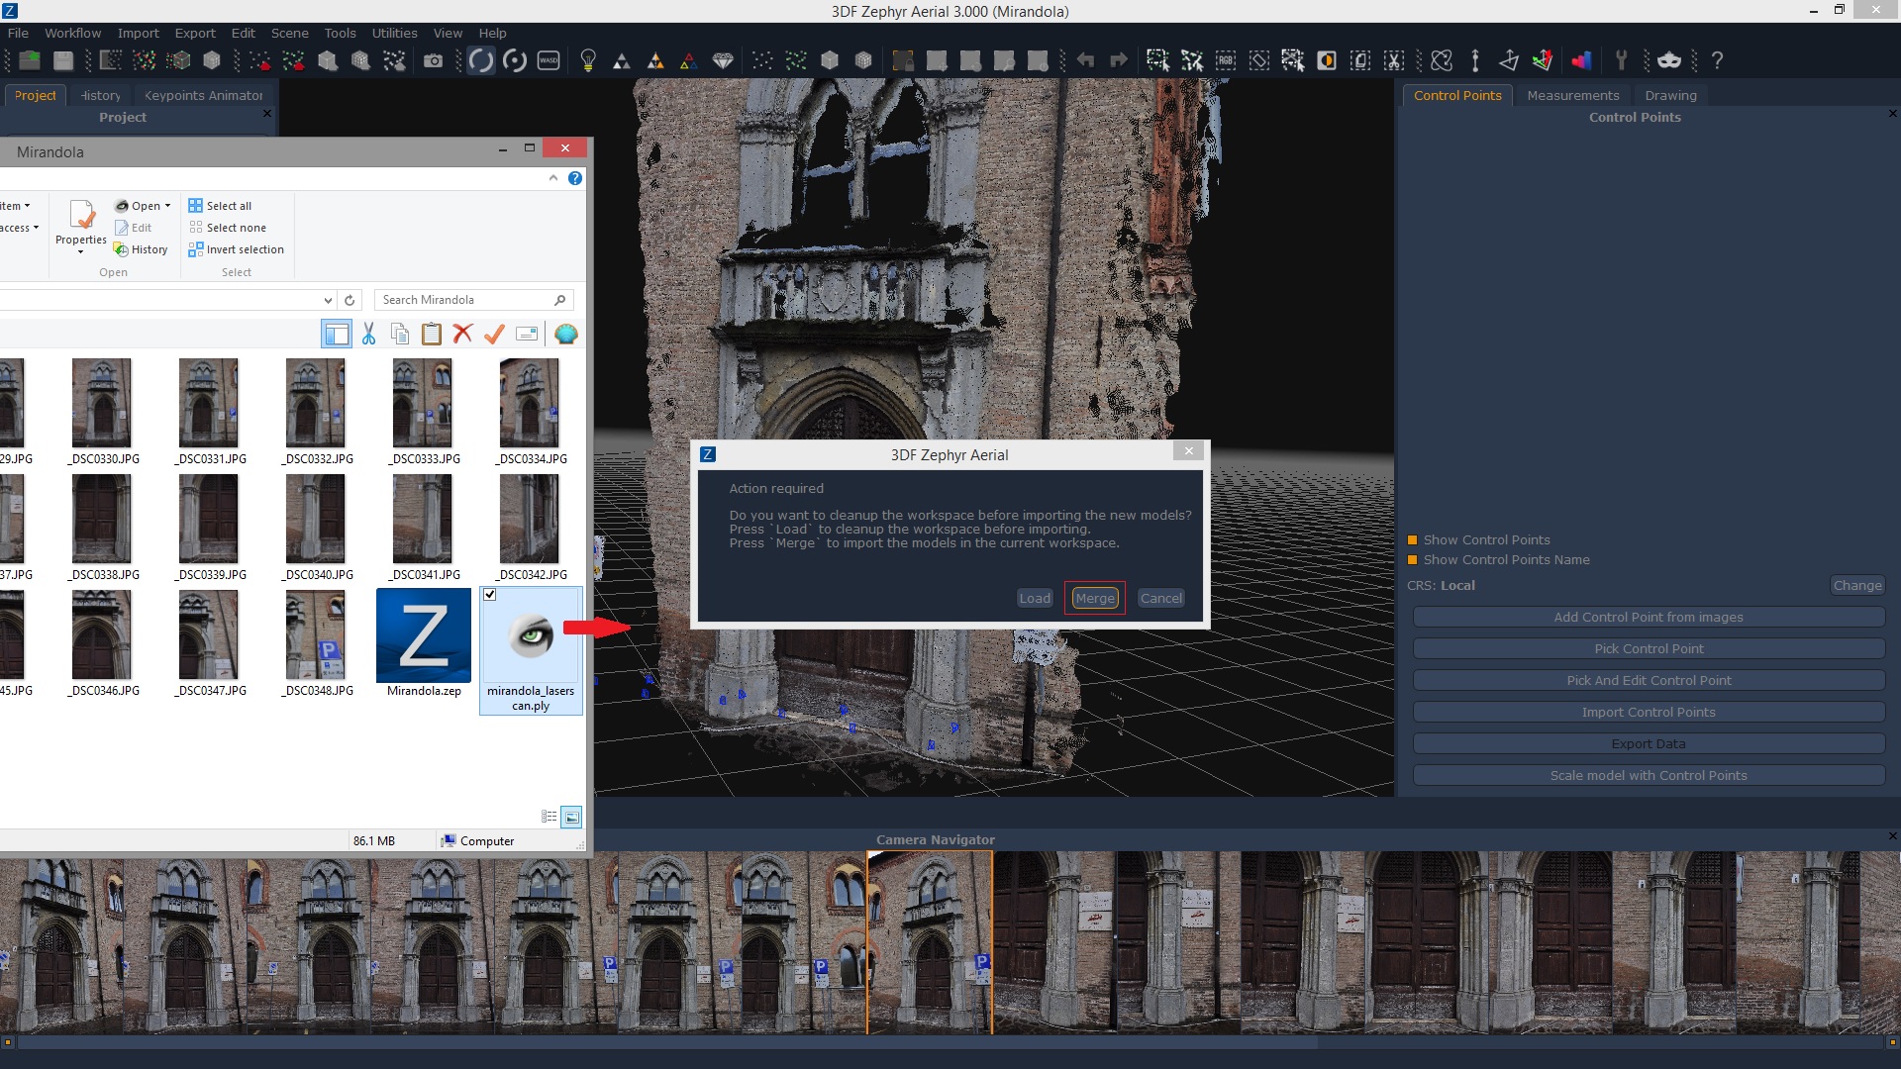Enable Show Control Points Name

tap(1412, 559)
